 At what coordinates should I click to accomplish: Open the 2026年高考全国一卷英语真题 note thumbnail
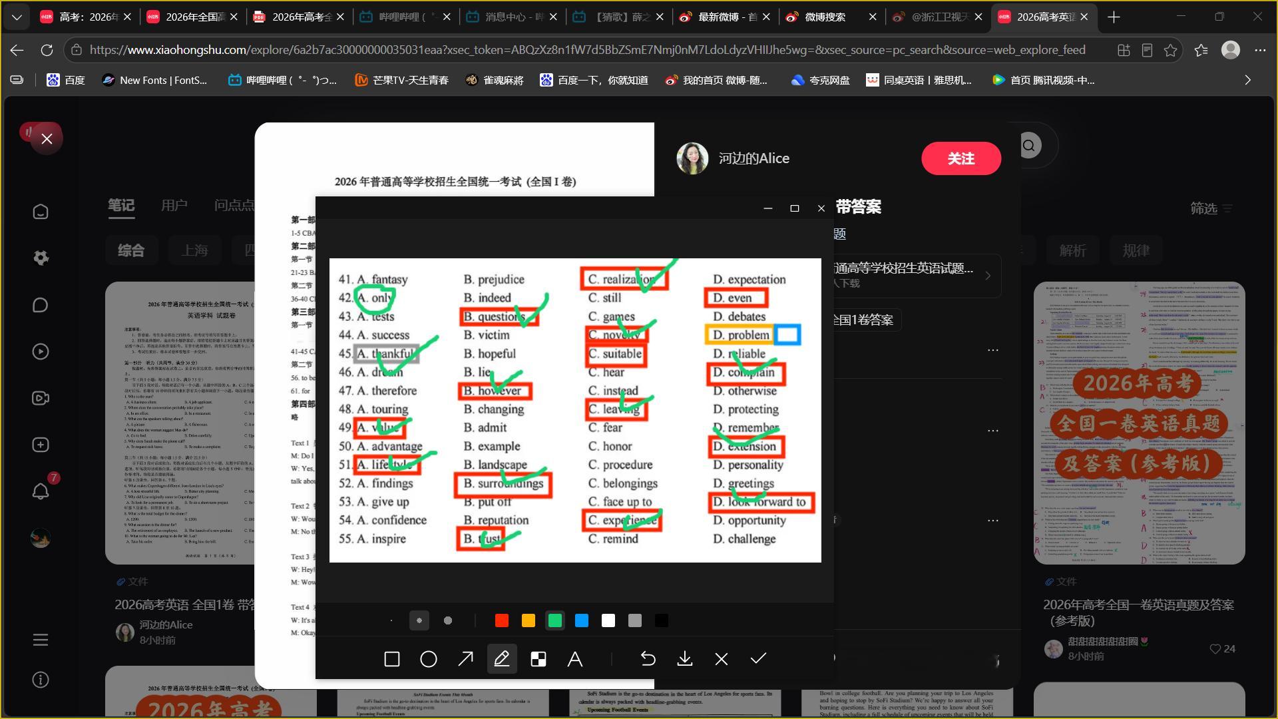(1139, 423)
